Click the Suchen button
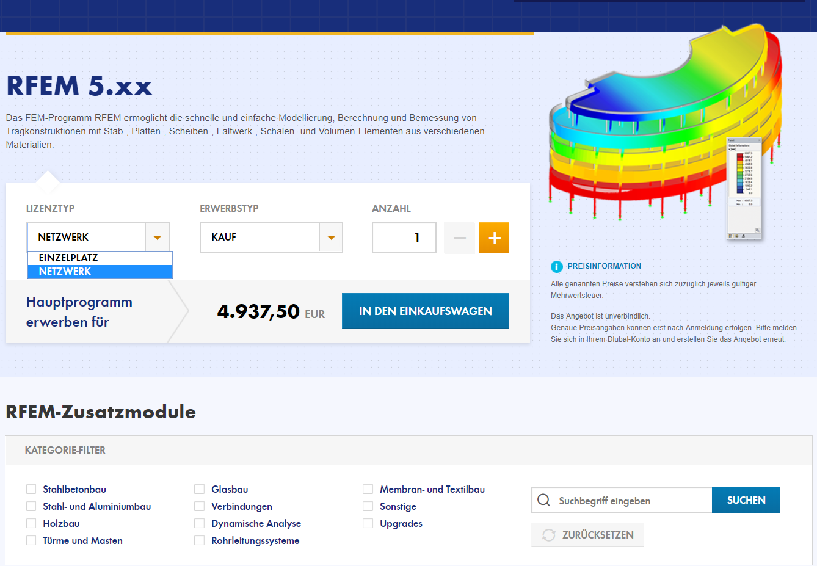The width and height of the screenshot is (817, 566). tap(746, 500)
